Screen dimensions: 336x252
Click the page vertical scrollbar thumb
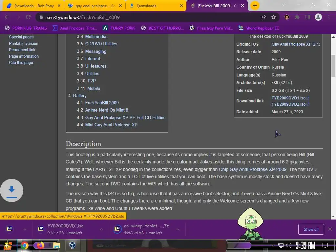[x=333, y=66]
